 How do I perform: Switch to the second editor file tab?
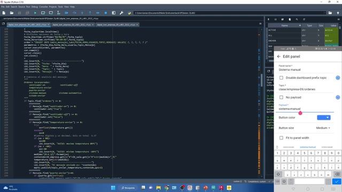point(73,25)
